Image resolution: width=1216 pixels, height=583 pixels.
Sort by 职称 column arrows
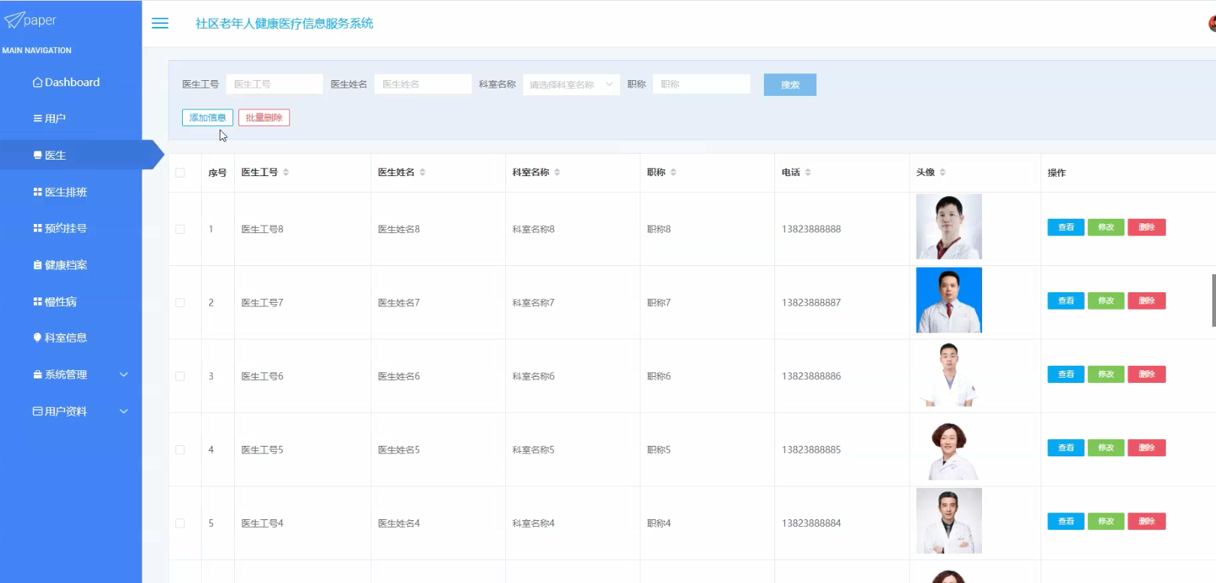pos(673,172)
